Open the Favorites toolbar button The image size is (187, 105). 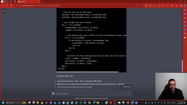pyautogui.click(x=168, y=6)
